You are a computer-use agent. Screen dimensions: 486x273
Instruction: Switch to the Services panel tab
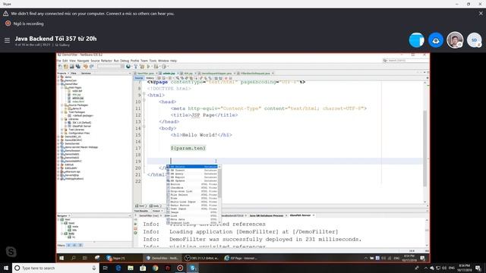[86, 73]
